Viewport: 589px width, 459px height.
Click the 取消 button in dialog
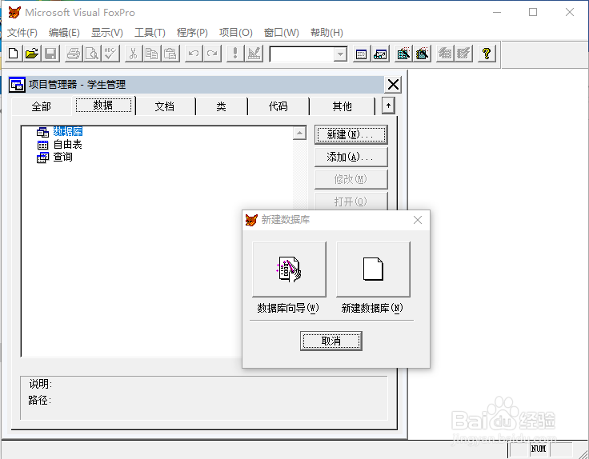pos(331,341)
